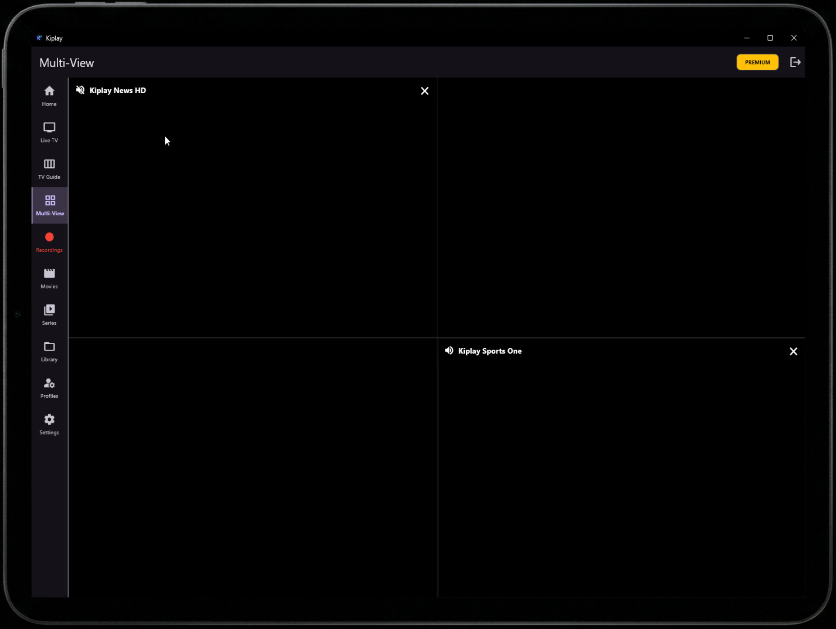Open the Profiles manager

(x=49, y=384)
